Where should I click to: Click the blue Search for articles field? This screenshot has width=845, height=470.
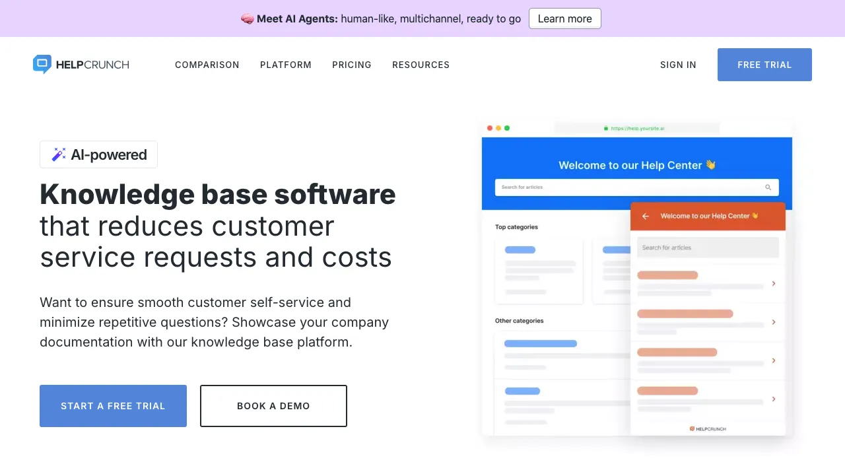click(637, 187)
